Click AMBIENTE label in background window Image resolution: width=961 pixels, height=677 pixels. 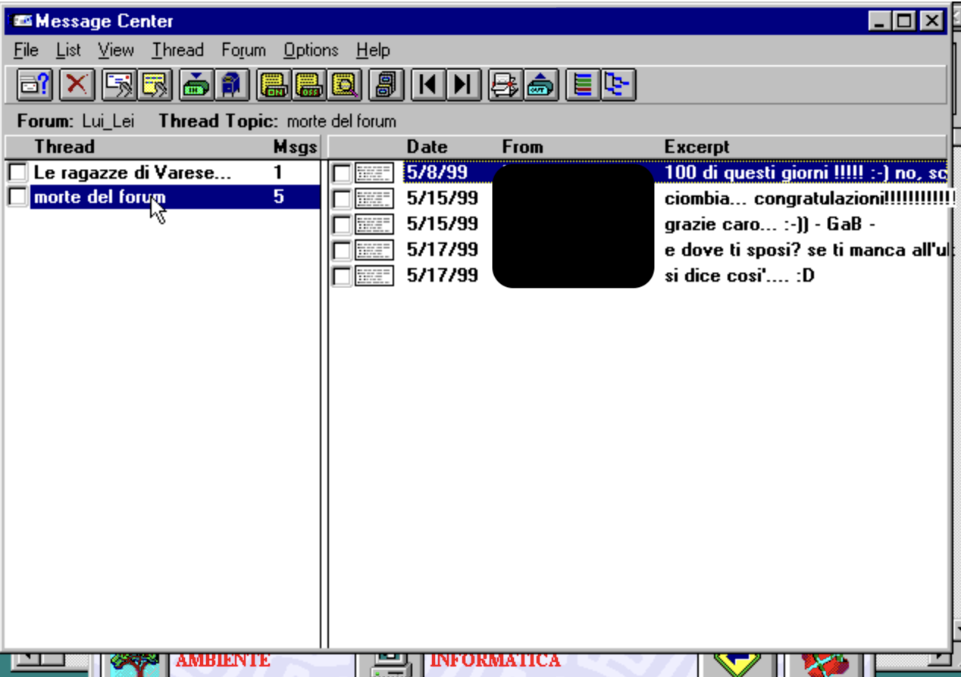(x=222, y=660)
